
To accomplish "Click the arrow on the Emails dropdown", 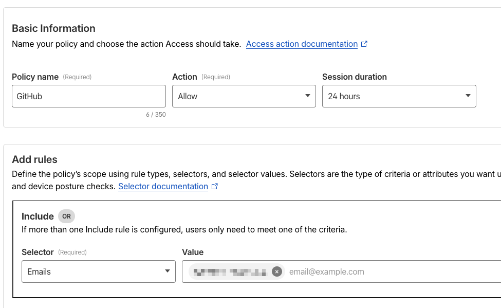I will pos(167,271).
